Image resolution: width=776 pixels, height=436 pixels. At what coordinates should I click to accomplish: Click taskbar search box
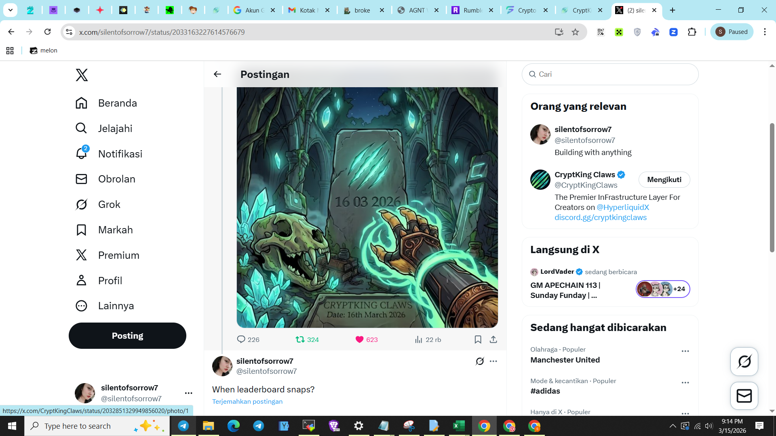(x=97, y=426)
